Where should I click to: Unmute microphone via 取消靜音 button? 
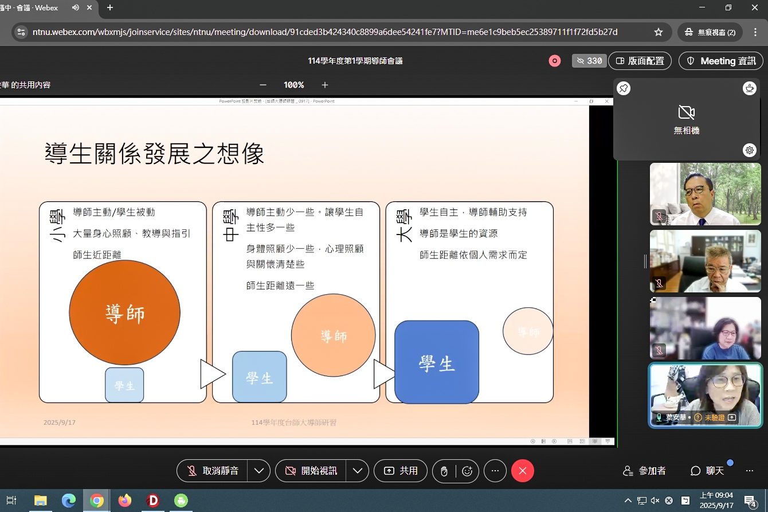pos(212,471)
